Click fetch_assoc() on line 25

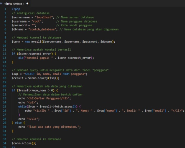click(65, 107)
